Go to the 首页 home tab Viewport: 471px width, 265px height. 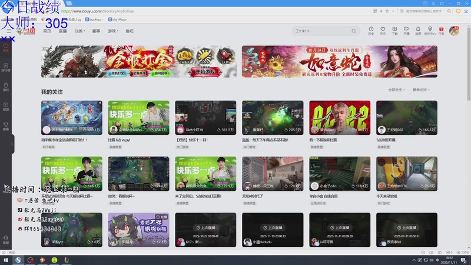coord(47,31)
